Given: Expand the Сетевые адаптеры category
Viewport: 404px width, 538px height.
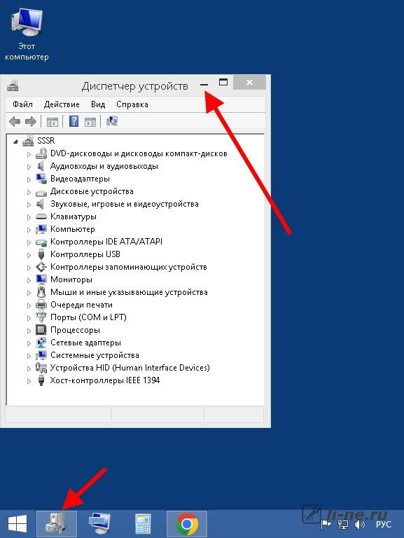Looking at the screenshot, I should (29, 343).
